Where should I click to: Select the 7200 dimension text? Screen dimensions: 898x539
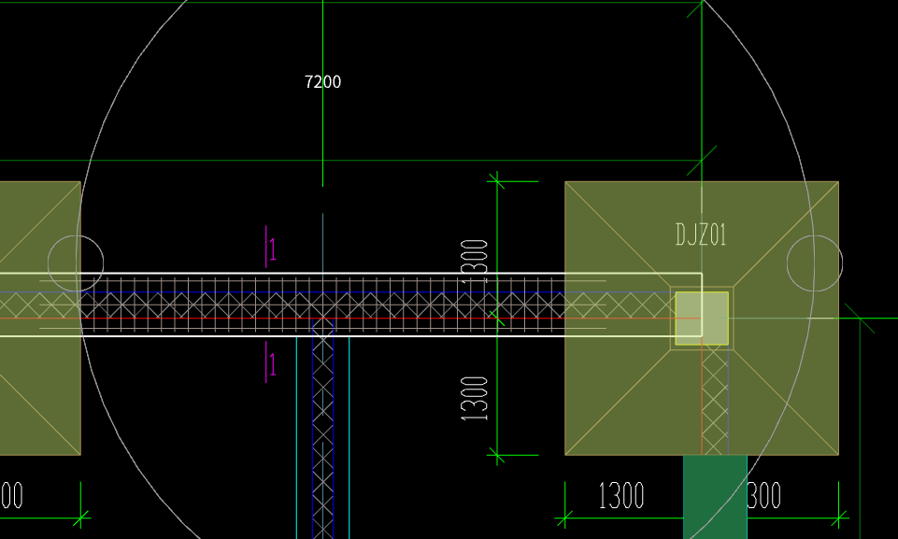323,82
